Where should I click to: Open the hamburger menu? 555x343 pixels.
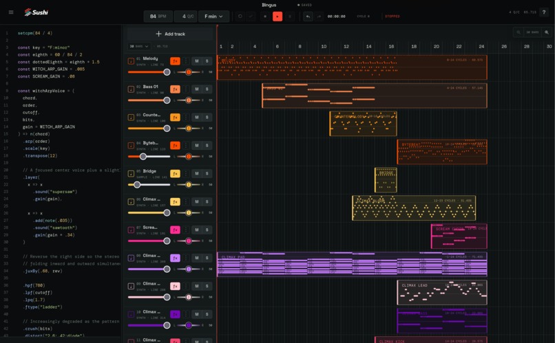pyautogui.click(x=11, y=12)
